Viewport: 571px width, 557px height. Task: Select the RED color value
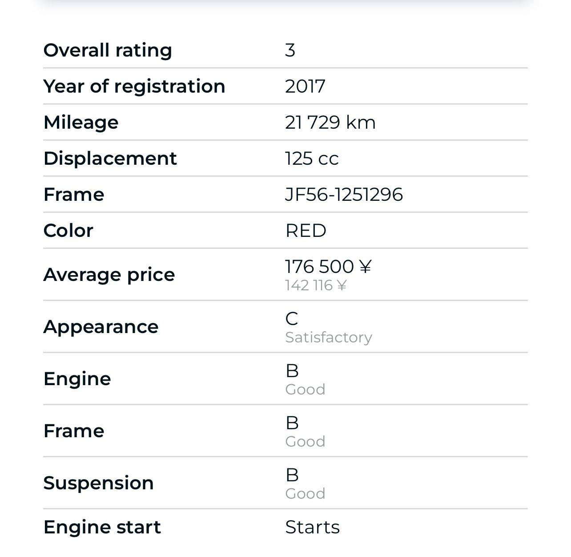(306, 231)
